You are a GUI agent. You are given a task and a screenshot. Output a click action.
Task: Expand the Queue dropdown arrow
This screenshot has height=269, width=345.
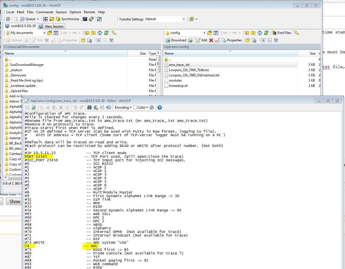coord(38,19)
